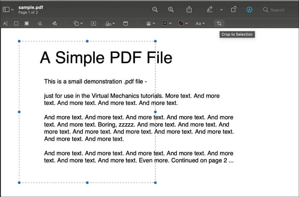Image resolution: width=299 pixels, height=197 pixels.
Task: Open the Text Style Aa menu
Action: pyautogui.click(x=200, y=23)
